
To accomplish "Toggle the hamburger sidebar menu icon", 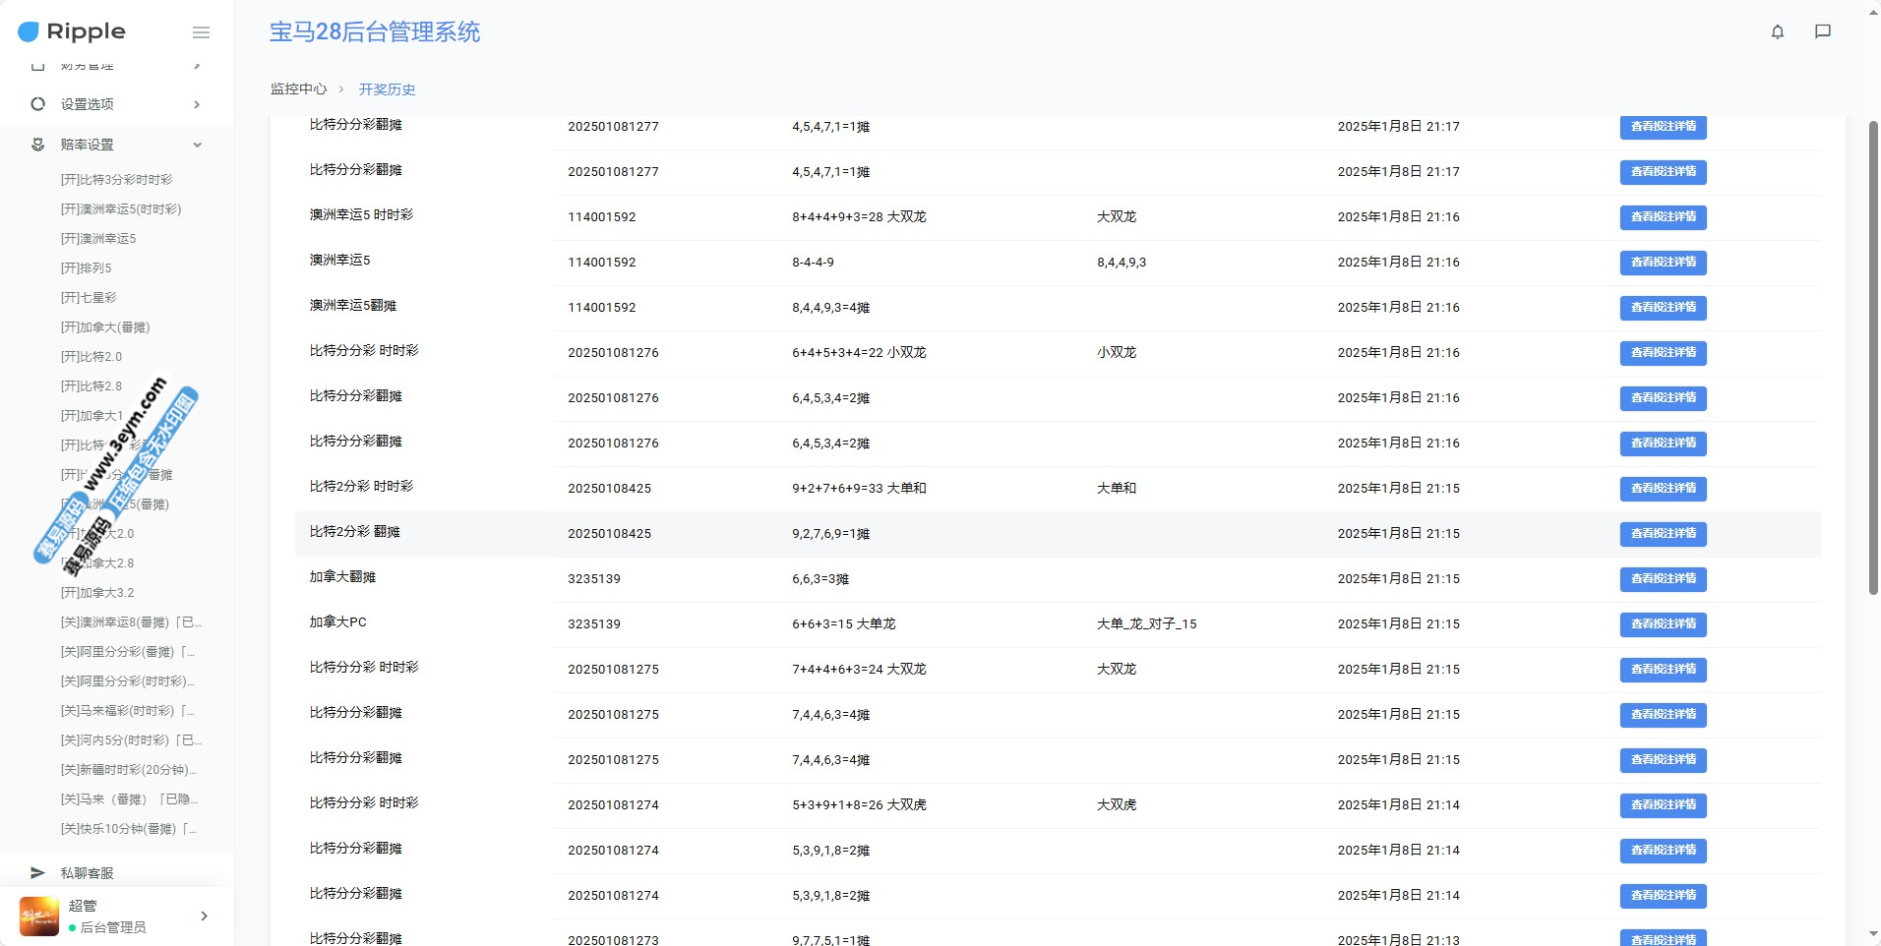I will click(201, 32).
